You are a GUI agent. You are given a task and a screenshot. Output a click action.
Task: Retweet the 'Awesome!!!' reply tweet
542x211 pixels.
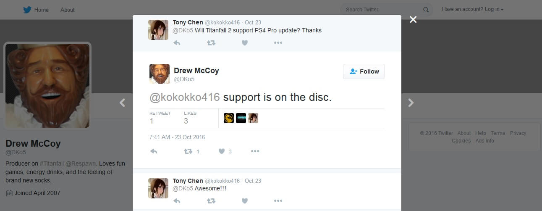pyautogui.click(x=211, y=201)
